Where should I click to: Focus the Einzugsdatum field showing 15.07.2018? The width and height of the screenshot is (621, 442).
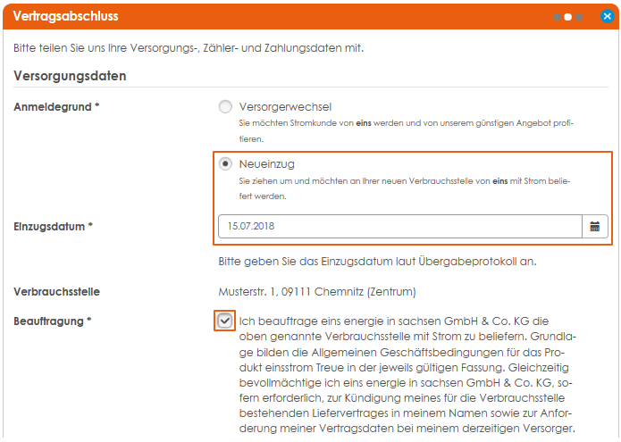pos(400,227)
